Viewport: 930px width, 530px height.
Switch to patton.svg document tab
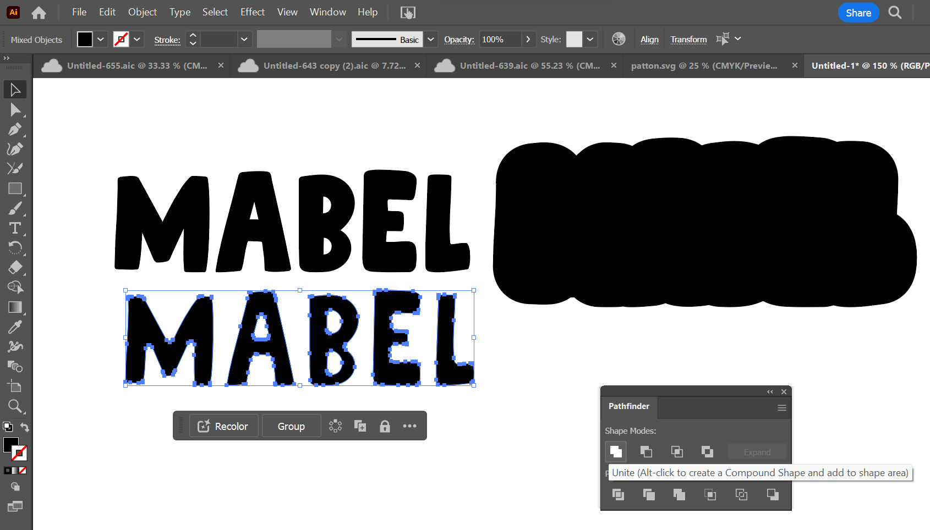pyautogui.click(x=704, y=65)
